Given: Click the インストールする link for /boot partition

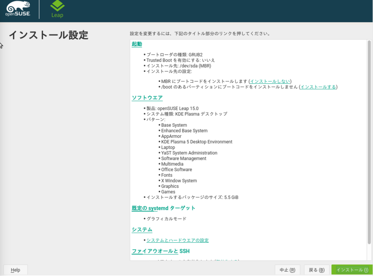Looking at the screenshot, I should 318,87.
